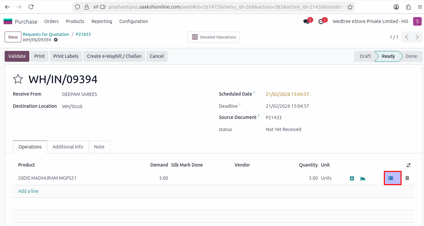Open the activities clock icon
This screenshot has width=424, height=226.
[321, 21]
